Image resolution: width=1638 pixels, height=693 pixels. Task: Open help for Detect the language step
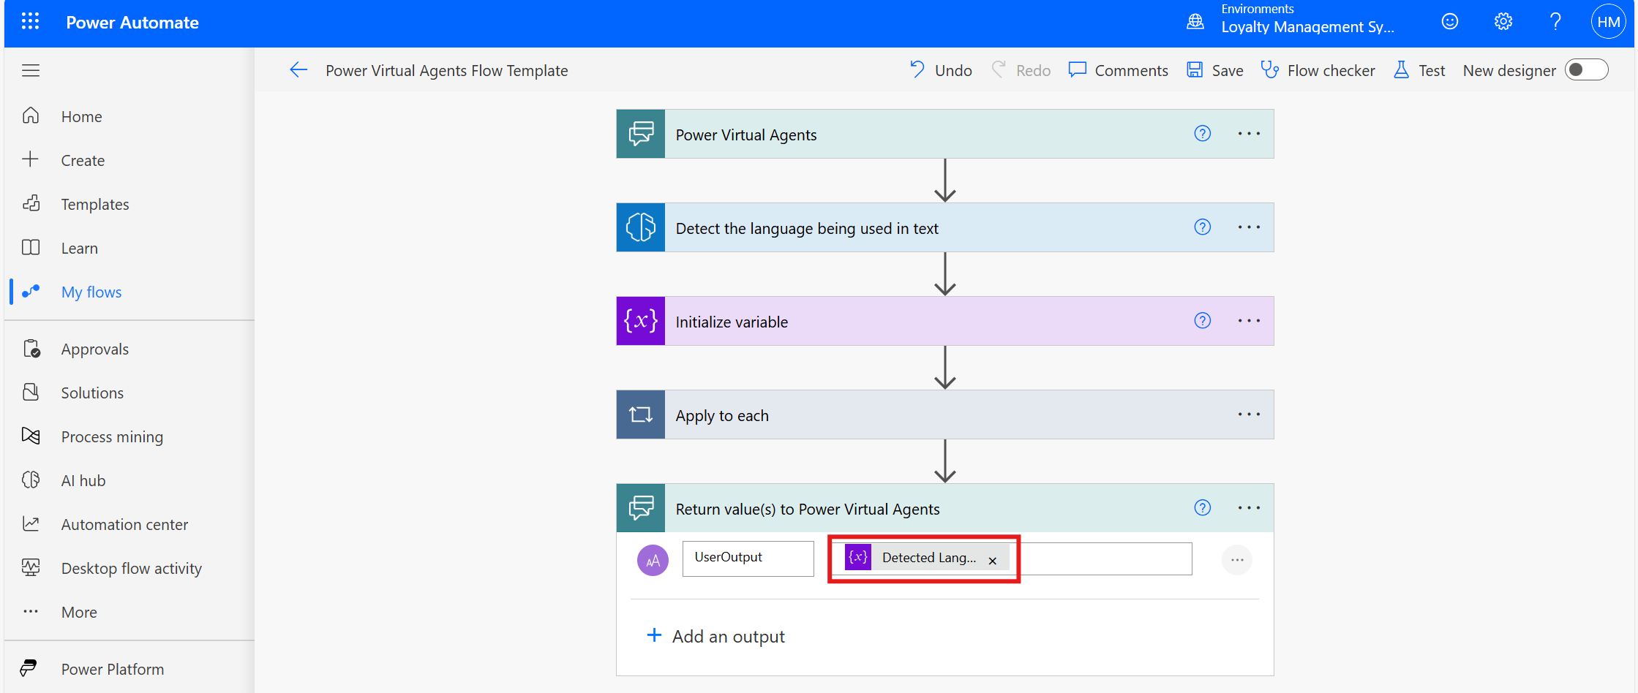[x=1202, y=227]
